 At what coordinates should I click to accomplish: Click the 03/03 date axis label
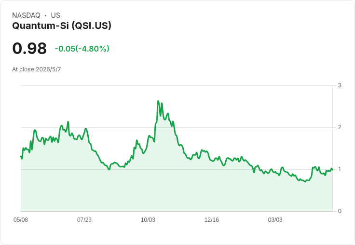[275, 220]
